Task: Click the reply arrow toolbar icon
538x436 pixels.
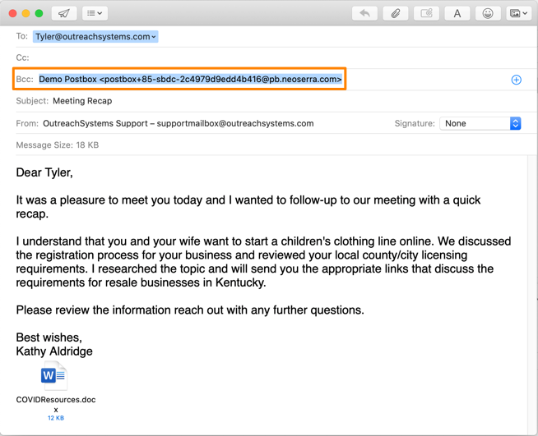Action: click(364, 13)
